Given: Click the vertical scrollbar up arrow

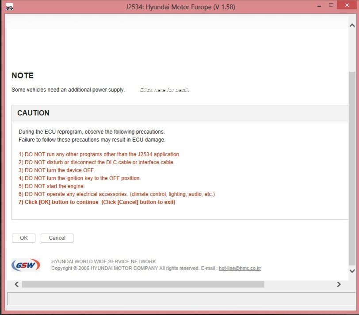Looking at the screenshot, I should pyautogui.click(x=352, y=25).
